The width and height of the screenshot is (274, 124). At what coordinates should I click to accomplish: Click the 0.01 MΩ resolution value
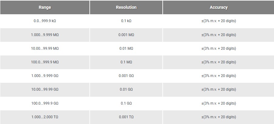tap(126, 49)
